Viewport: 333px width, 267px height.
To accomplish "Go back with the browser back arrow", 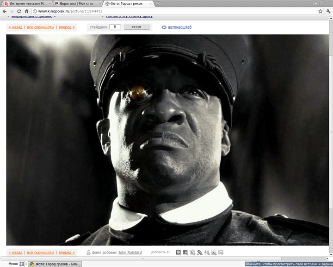I will coord(5,11).
